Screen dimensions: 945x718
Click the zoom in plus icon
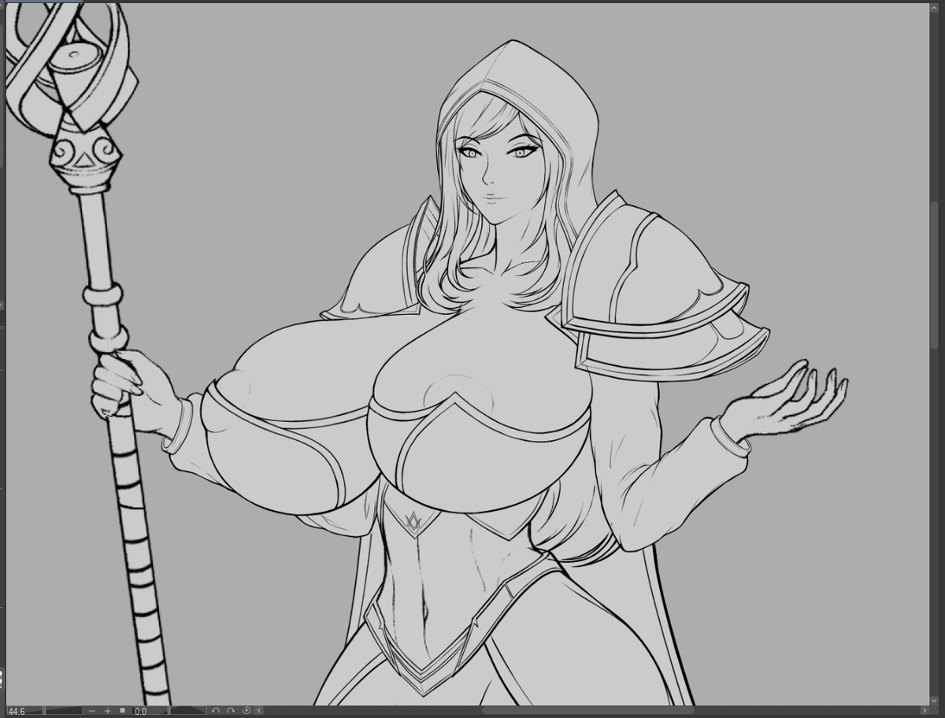pos(108,711)
